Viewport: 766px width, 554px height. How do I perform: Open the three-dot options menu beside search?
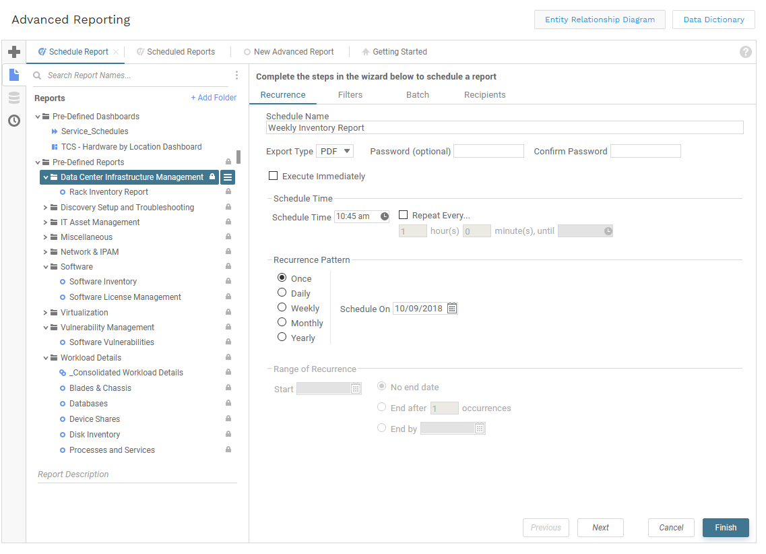[237, 75]
